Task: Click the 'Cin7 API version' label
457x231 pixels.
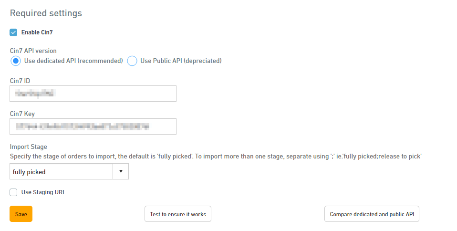Action: [33, 50]
